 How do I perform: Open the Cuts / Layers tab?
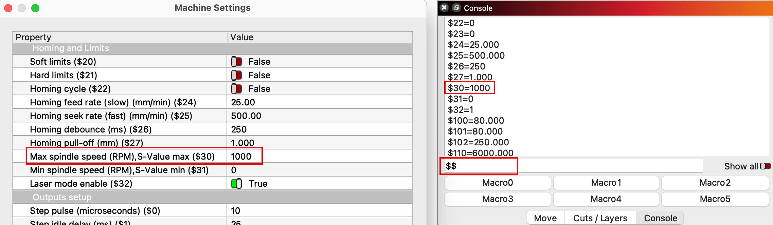(600, 218)
